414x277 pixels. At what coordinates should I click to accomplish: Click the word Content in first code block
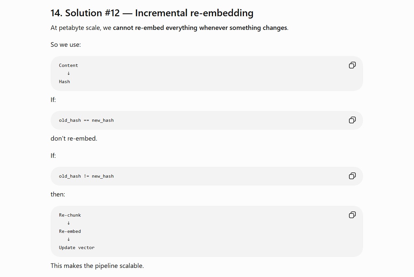pos(68,65)
